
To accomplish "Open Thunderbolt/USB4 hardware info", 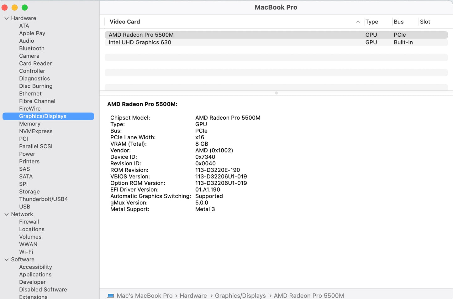I will [43, 199].
